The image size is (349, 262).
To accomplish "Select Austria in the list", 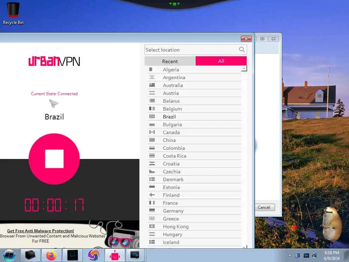I will pyautogui.click(x=195, y=93).
